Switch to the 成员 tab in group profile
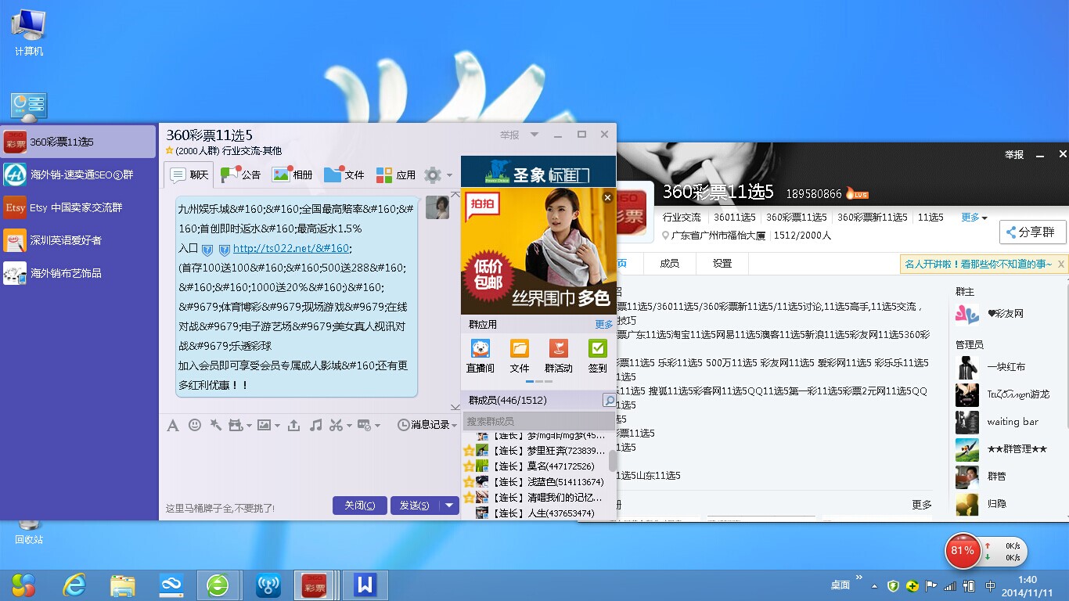Image resolution: width=1069 pixels, height=601 pixels. (669, 264)
